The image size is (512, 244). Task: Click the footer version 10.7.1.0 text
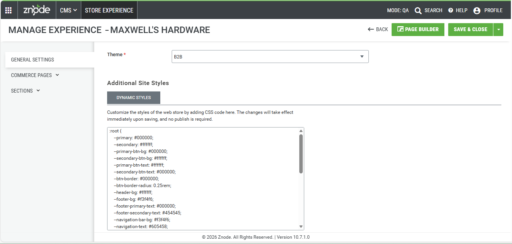(x=293, y=237)
